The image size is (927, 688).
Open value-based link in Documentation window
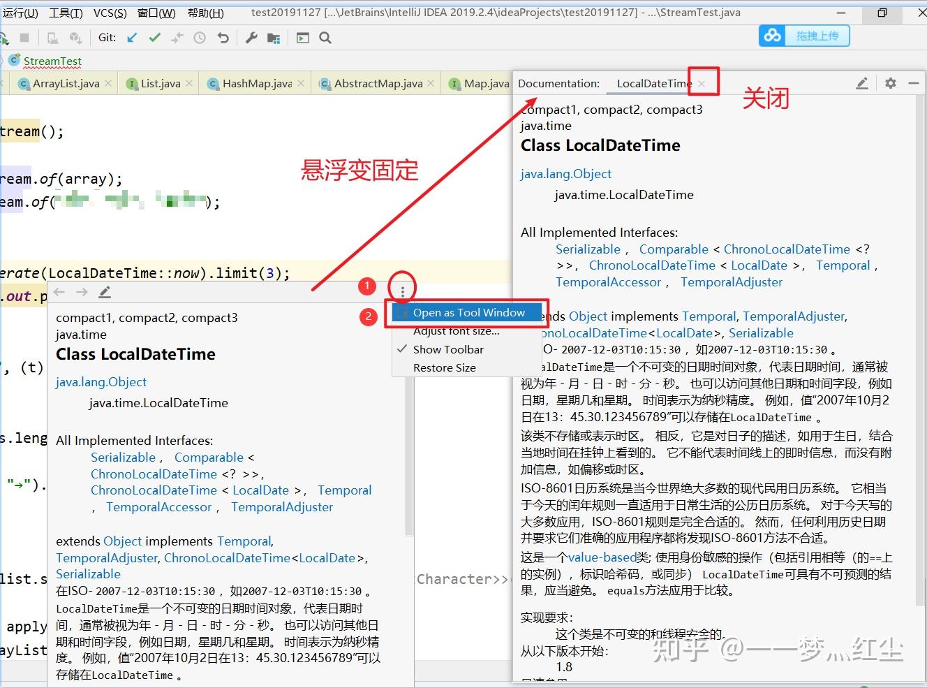click(x=602, y=557)
